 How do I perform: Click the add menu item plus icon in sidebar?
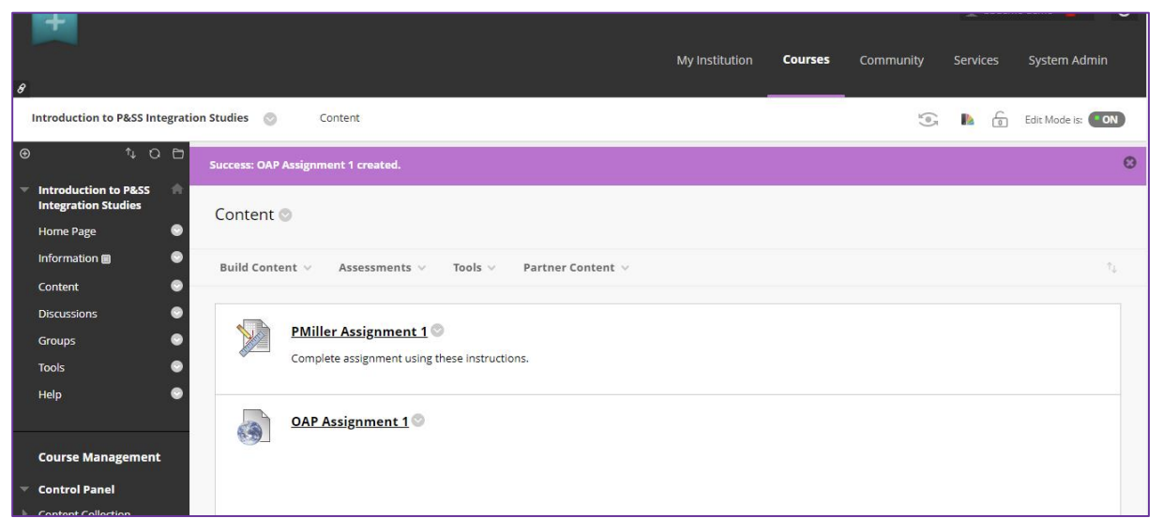(24, 155)
